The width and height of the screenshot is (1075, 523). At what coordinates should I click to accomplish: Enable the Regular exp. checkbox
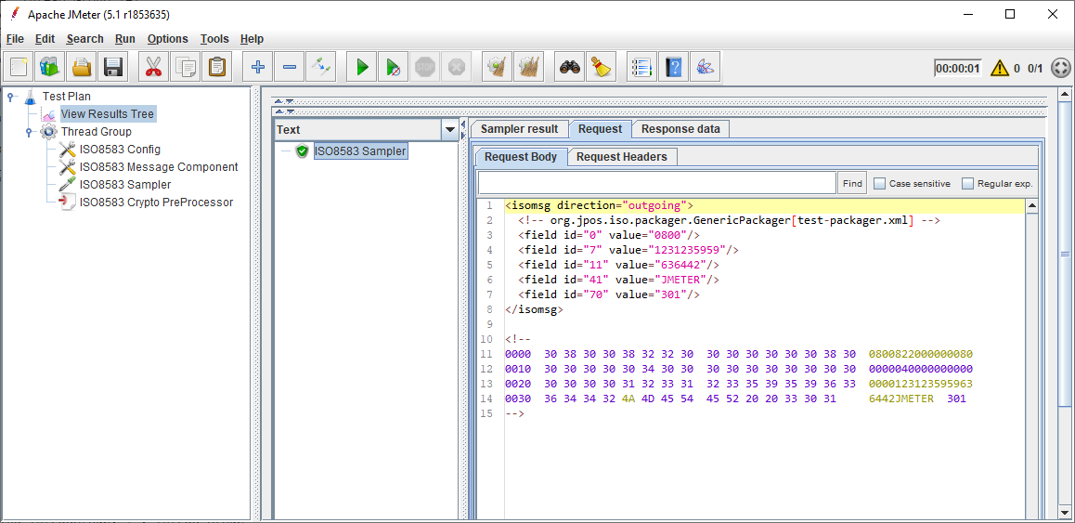pyautogui.click(x=968, y=183)
